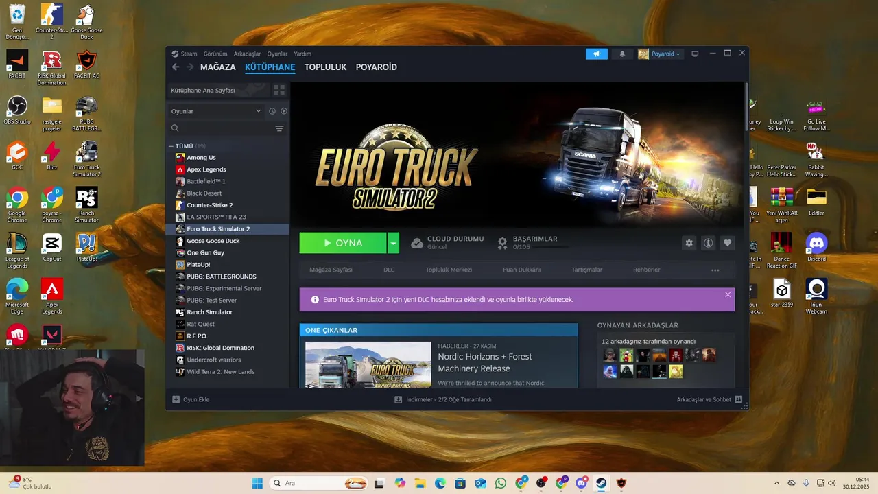Open the Arkadaşlar menu
Viewport: 878px width, 494px height.
click(247, 54)
